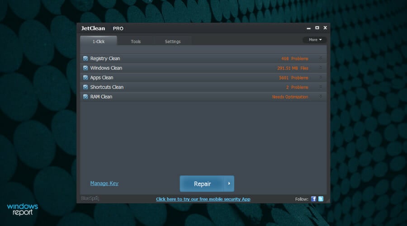This screenshot has width=407, height=226.
Task: Click the Needs Optimization status
Action: click(290, 97)
